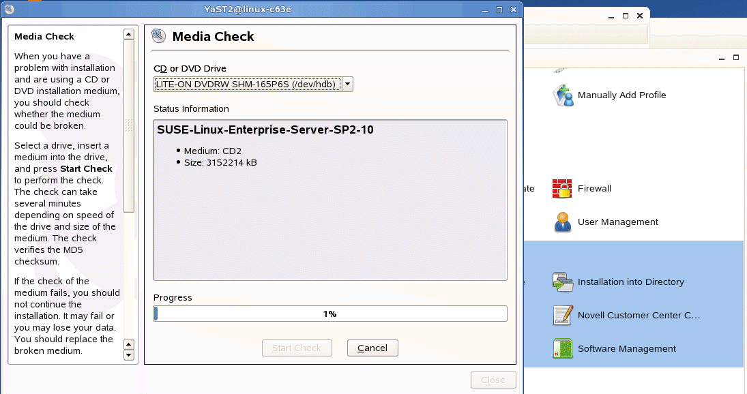Image resolution: width=747 pixels, height=394 pixels.
Task: Click help panel scrollbar down arrow at bottom
Action: tap(129, 355)
